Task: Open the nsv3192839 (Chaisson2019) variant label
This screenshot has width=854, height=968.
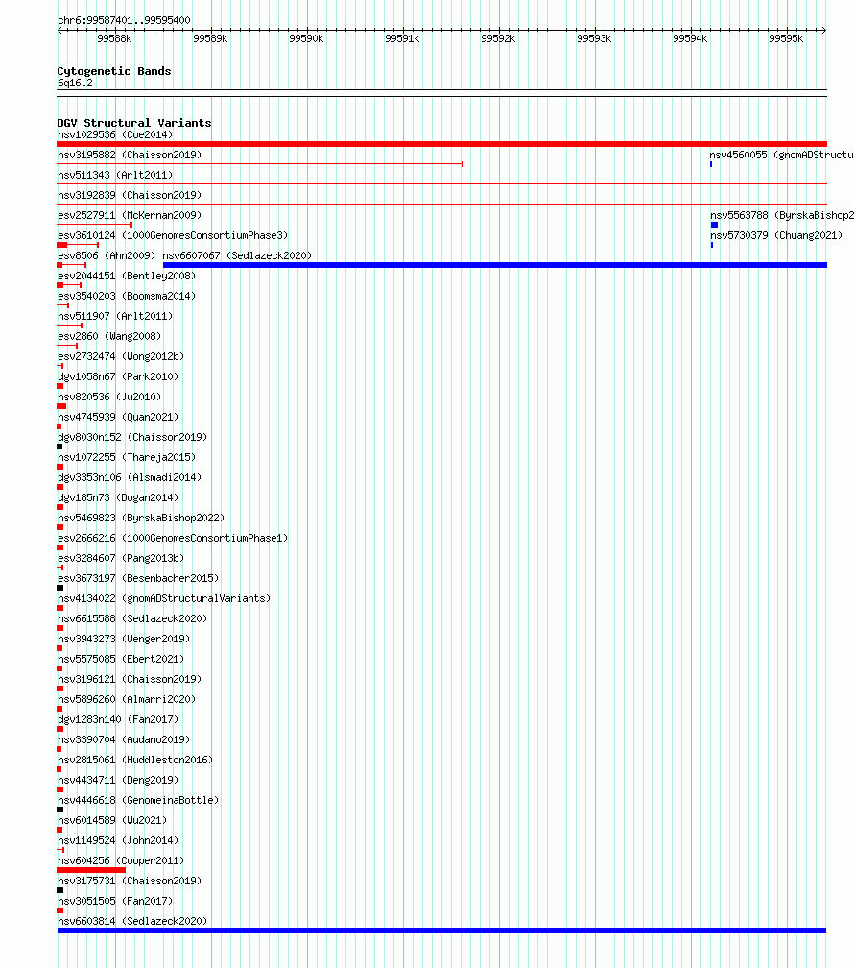Action: pyautogui.click(x=130, y=195)
